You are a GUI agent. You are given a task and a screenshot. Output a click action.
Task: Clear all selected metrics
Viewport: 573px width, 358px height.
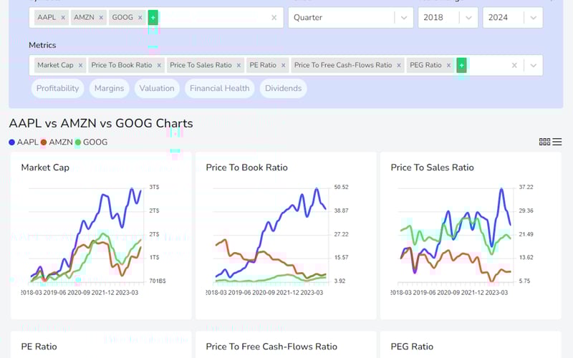click(514, 65)
